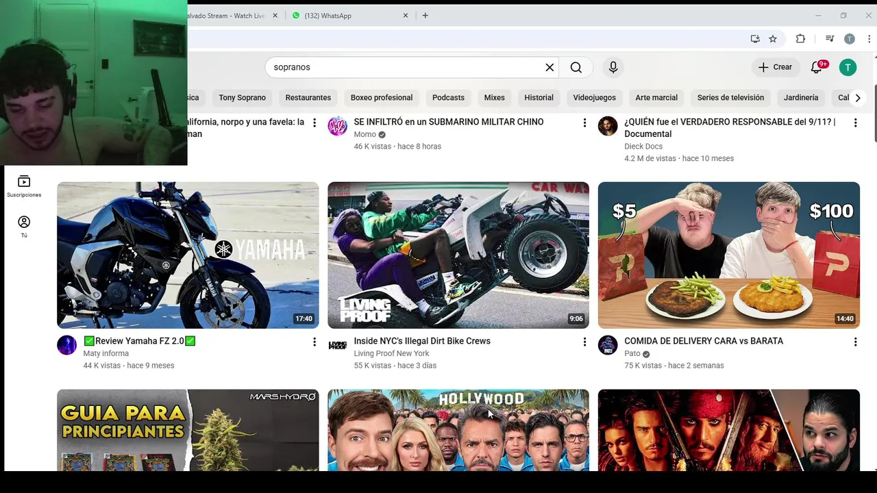Viewport: 877px width, 493px height.
Task: Open options for the 9/11 Documental video
Action: [x=855, y=123]
